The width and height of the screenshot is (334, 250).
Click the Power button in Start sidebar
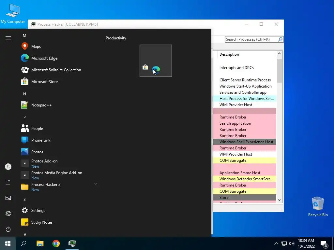[8, 229]
